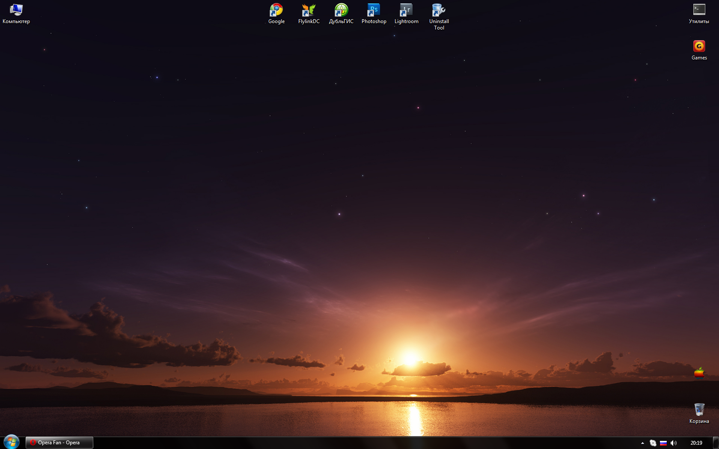Open the volume speaker control

point(674,443)
